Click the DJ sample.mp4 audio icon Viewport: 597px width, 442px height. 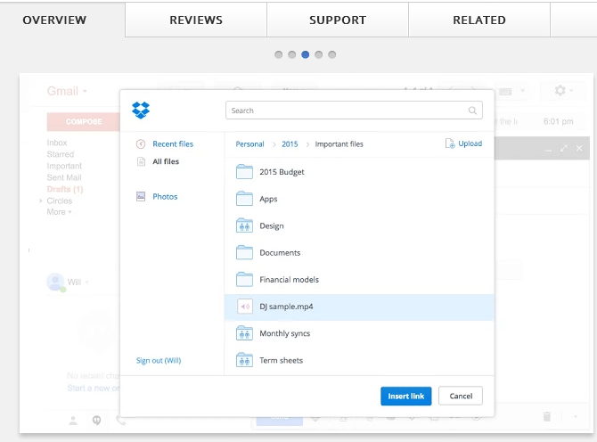[245, 307]
